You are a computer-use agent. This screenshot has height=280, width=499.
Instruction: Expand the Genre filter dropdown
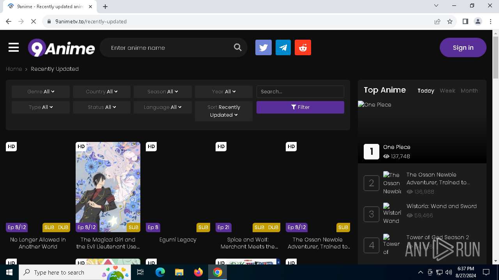point(41,91)
